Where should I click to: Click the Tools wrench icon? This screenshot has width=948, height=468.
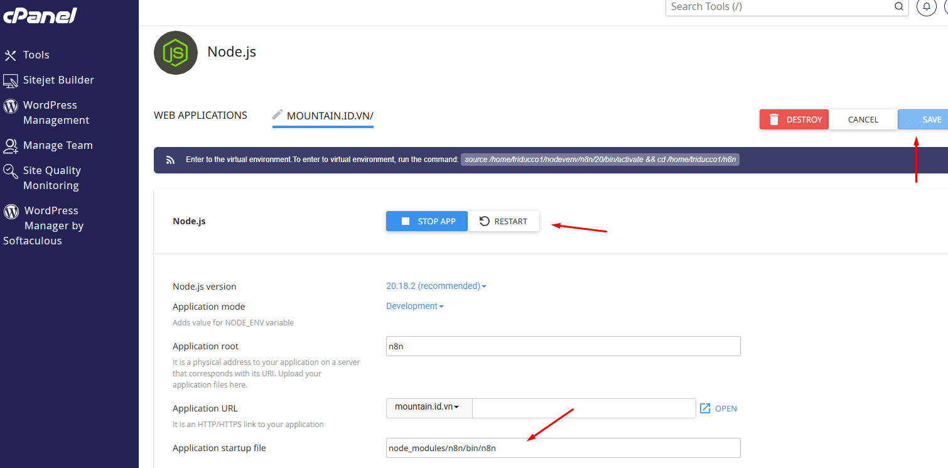pos(10,55)
